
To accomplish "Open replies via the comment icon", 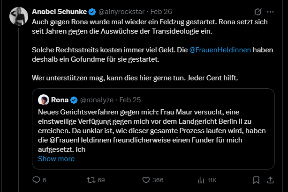I will [37, 180].
